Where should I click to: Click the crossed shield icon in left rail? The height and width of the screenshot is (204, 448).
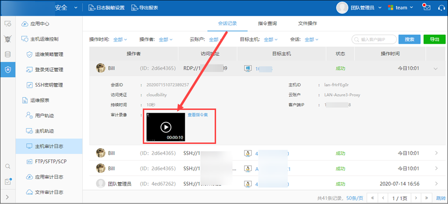pos(8,39)
